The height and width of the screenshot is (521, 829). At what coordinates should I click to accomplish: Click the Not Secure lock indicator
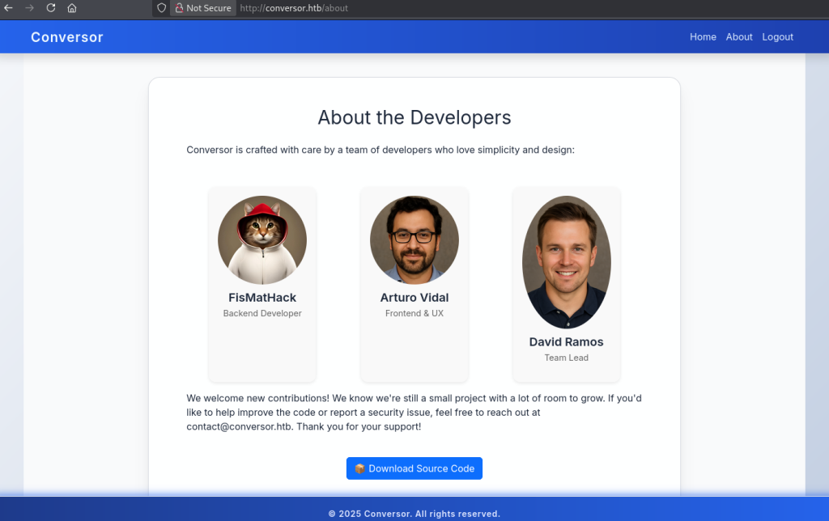tap(202, 8)
